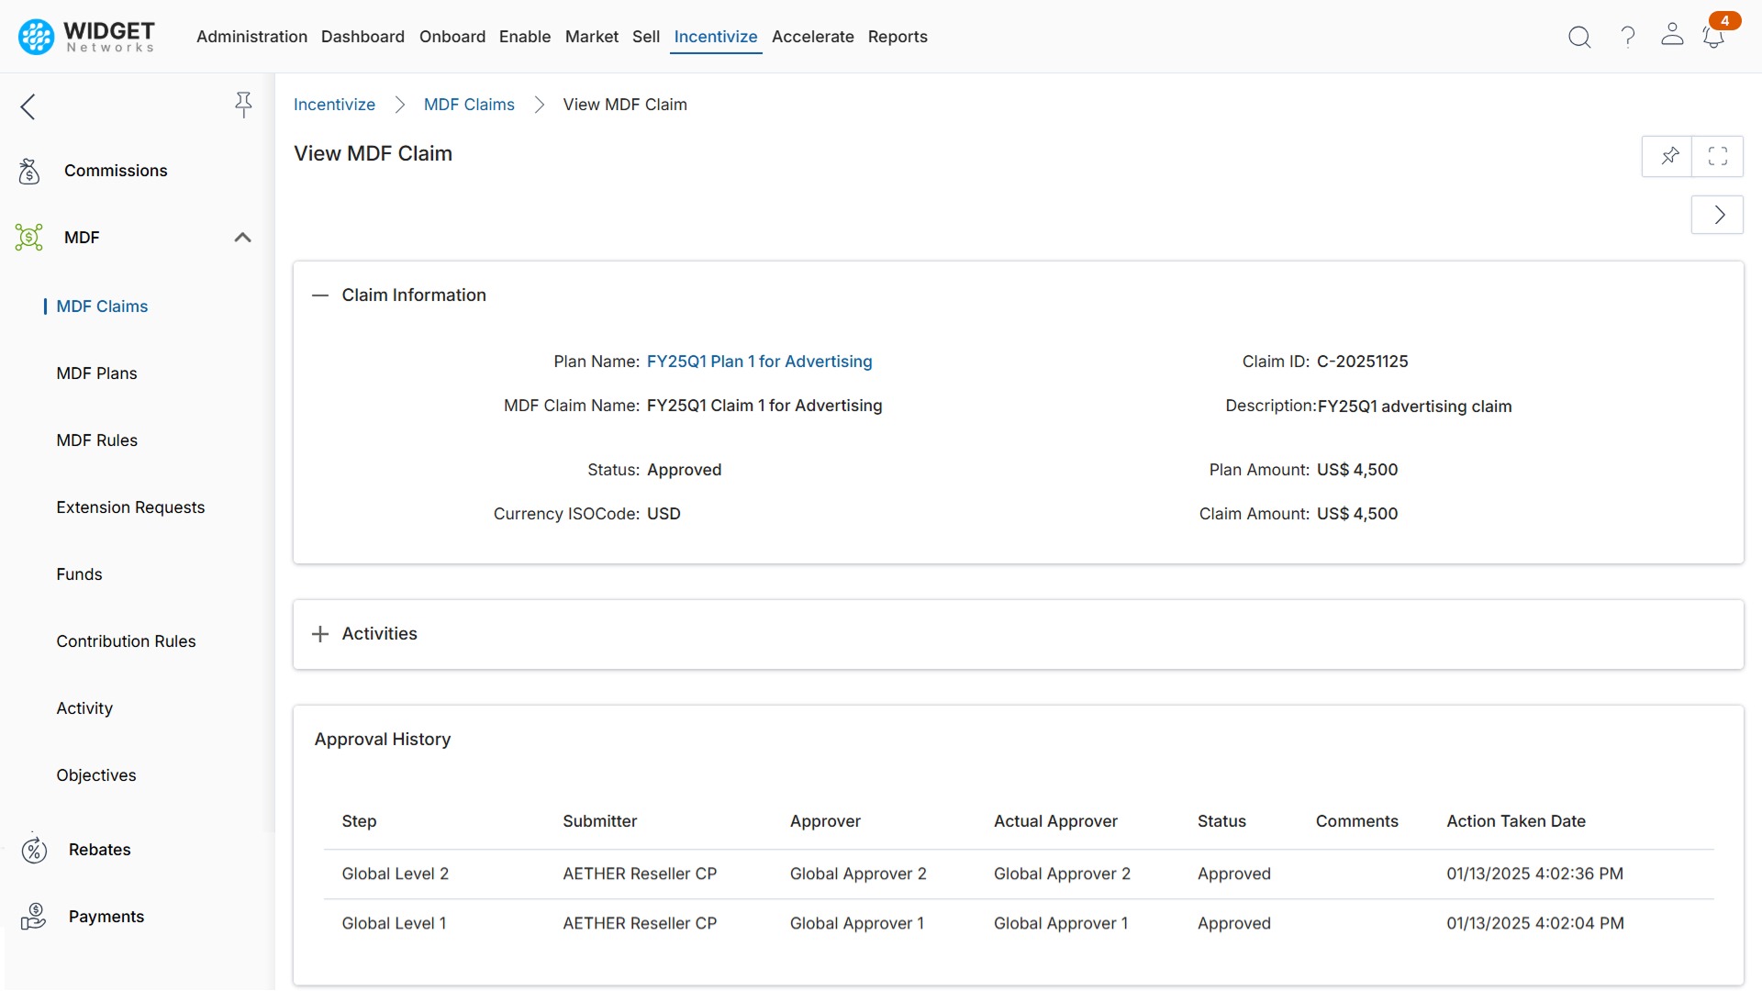Click the right chevron panel arrow

(1717, 214)
